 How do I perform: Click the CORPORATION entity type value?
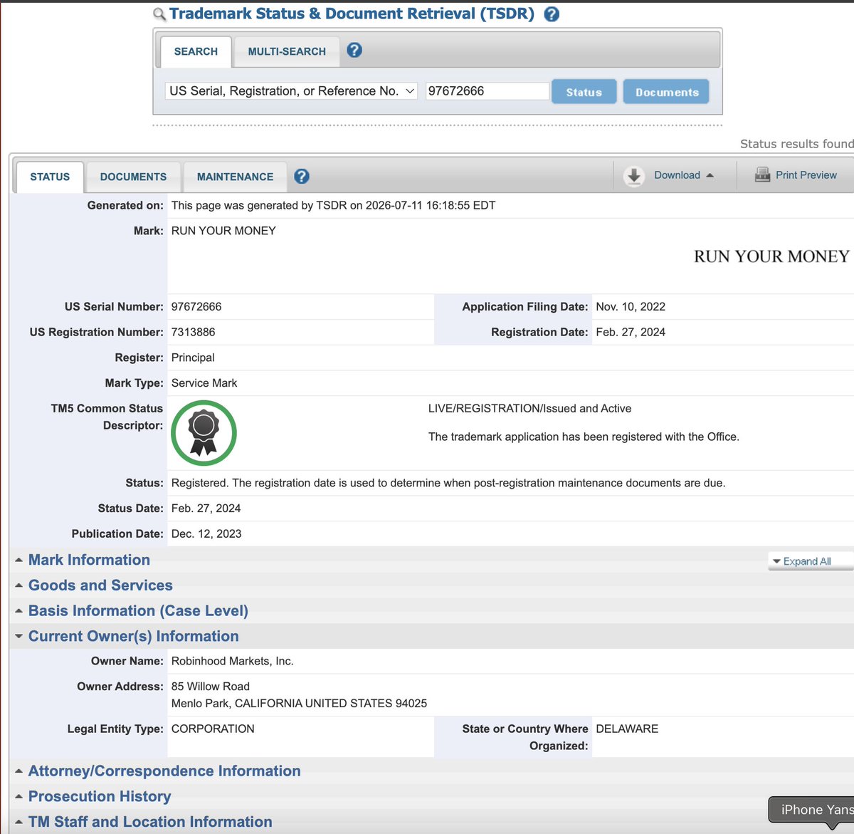tap(213, 729)
